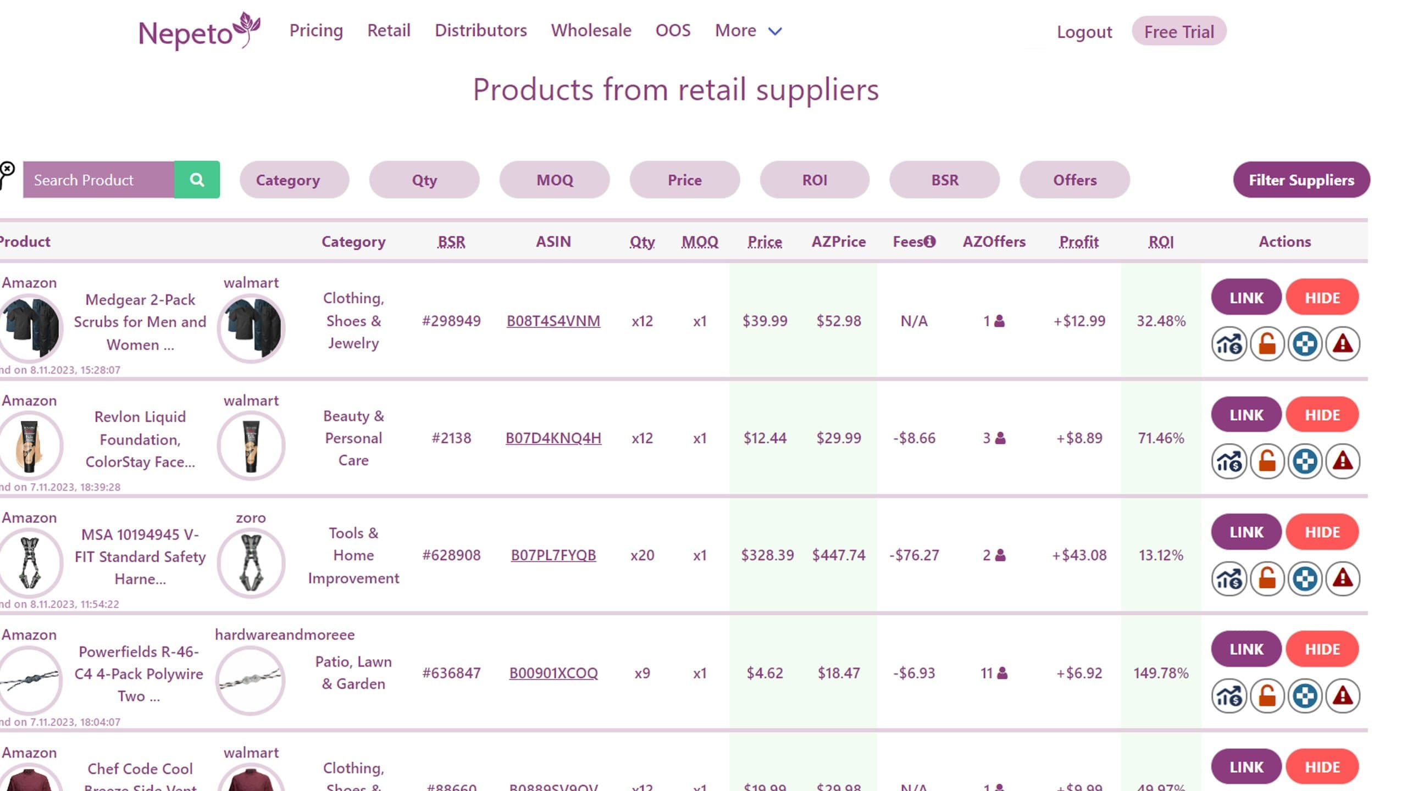Open price chart icon for Powerfields Polywire row
1407x791 pixels.
click(1229, 696)
